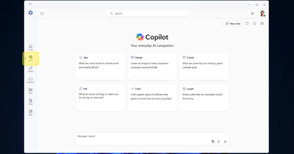Open OneDrive in the sidebar
Screen dimensions: 294x154
pos(30,80)
